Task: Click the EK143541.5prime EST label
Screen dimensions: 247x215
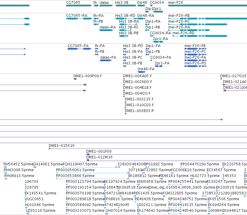Action: point(40,194)
